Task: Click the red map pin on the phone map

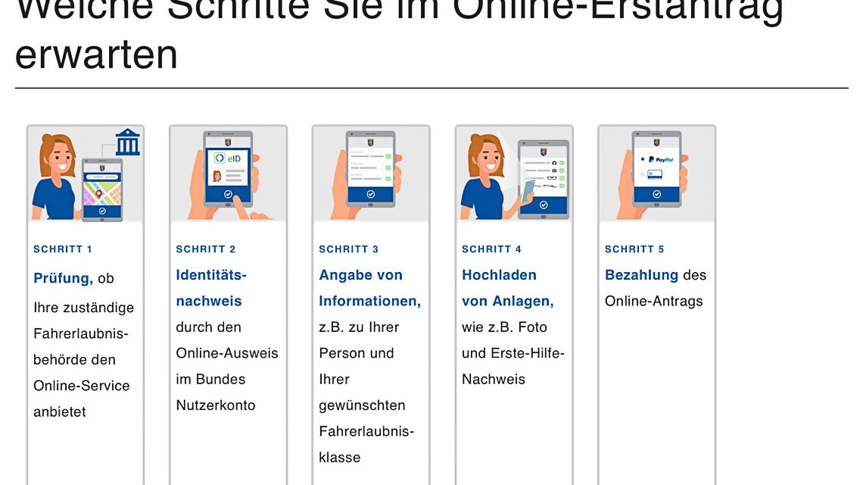Action: tap(98, 194)
